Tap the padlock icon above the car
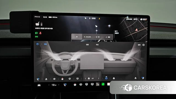 [96, 26]
